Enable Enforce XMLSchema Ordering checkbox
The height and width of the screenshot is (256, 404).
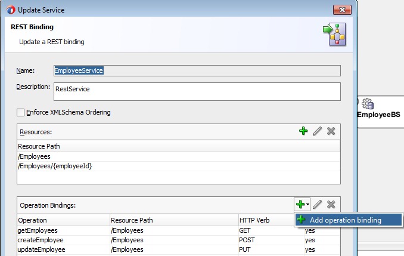click(21, 112)
